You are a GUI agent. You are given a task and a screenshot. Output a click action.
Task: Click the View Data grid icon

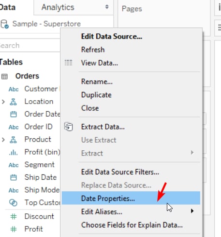[x=68, y=63]
